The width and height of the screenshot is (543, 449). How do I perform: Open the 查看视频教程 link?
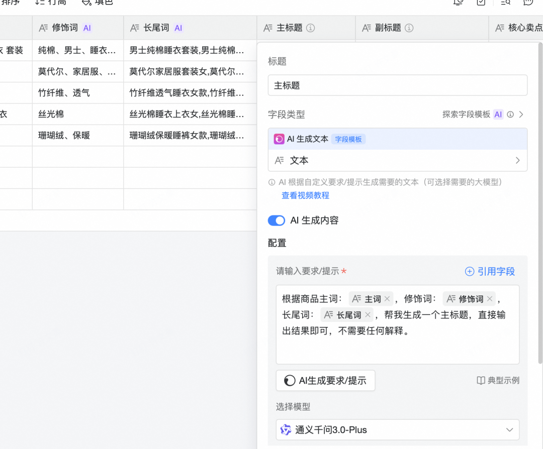pos(306,195)
